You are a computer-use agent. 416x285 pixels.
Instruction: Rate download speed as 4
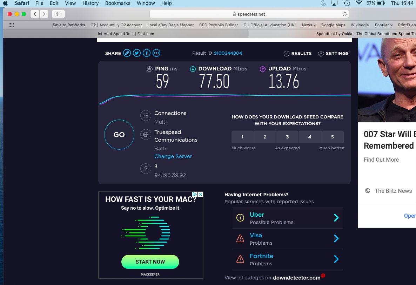pos(310,137)
